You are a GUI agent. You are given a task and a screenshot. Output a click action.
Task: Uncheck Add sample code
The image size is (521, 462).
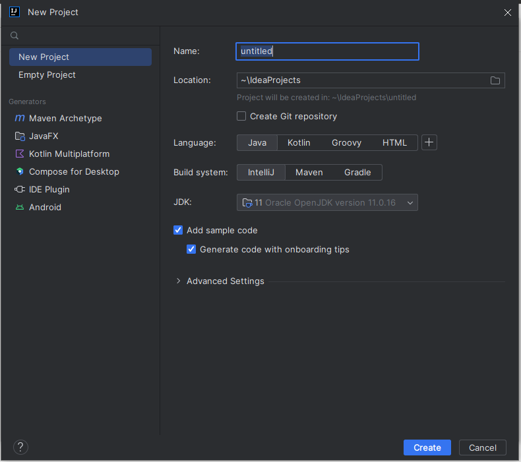(x=178, y=230)
